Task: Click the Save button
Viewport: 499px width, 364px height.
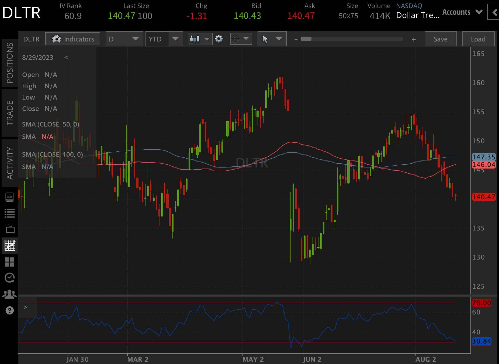Action: click(440, 39)
